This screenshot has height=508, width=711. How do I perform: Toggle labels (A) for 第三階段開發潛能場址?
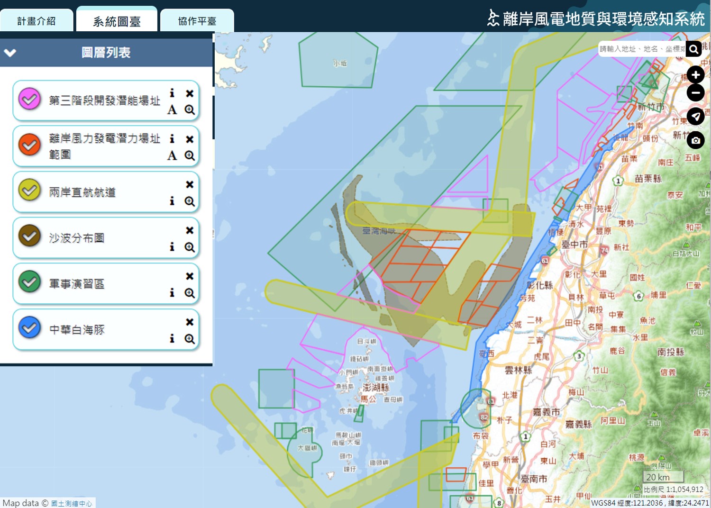[x=172, y=110]
